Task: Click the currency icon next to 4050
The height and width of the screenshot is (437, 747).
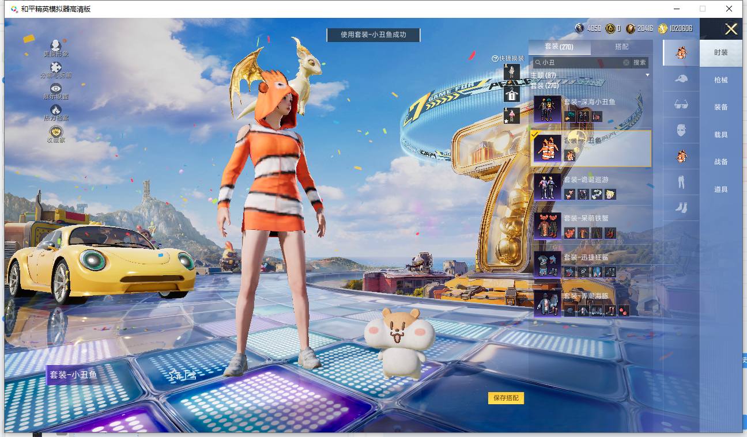Action: coord(579,28)
